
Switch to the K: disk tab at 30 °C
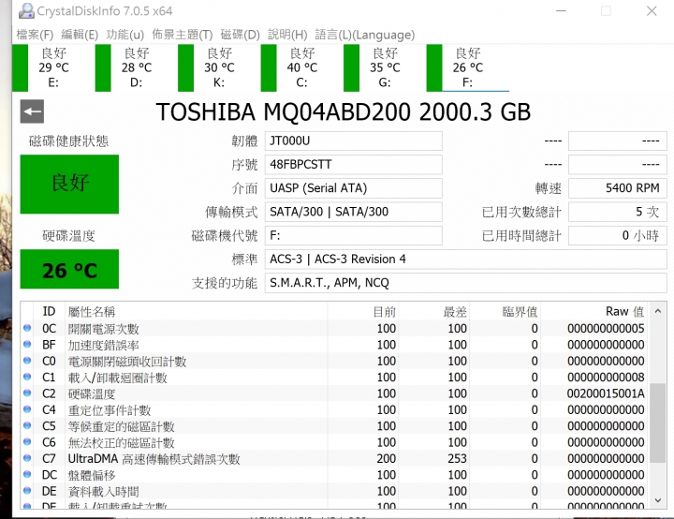219,68
